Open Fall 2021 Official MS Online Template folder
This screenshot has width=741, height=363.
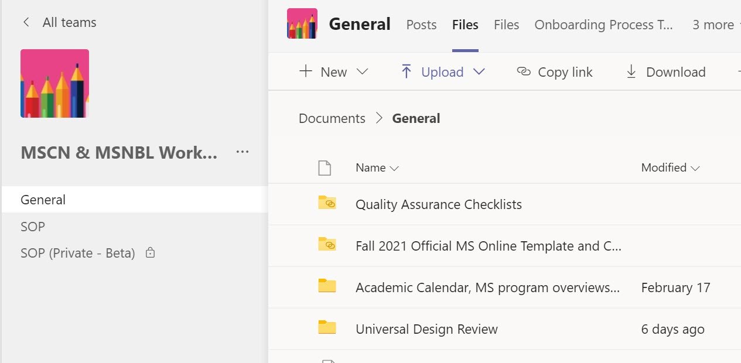489,246
